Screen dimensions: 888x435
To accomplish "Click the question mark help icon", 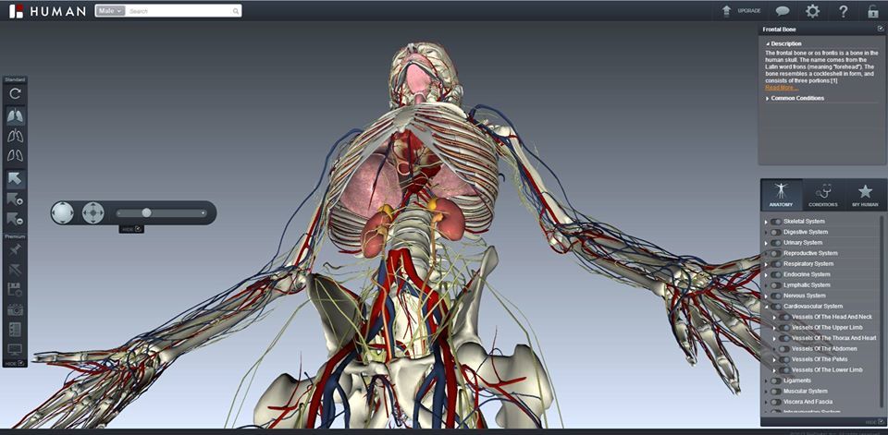I will (x=843, y=11).
